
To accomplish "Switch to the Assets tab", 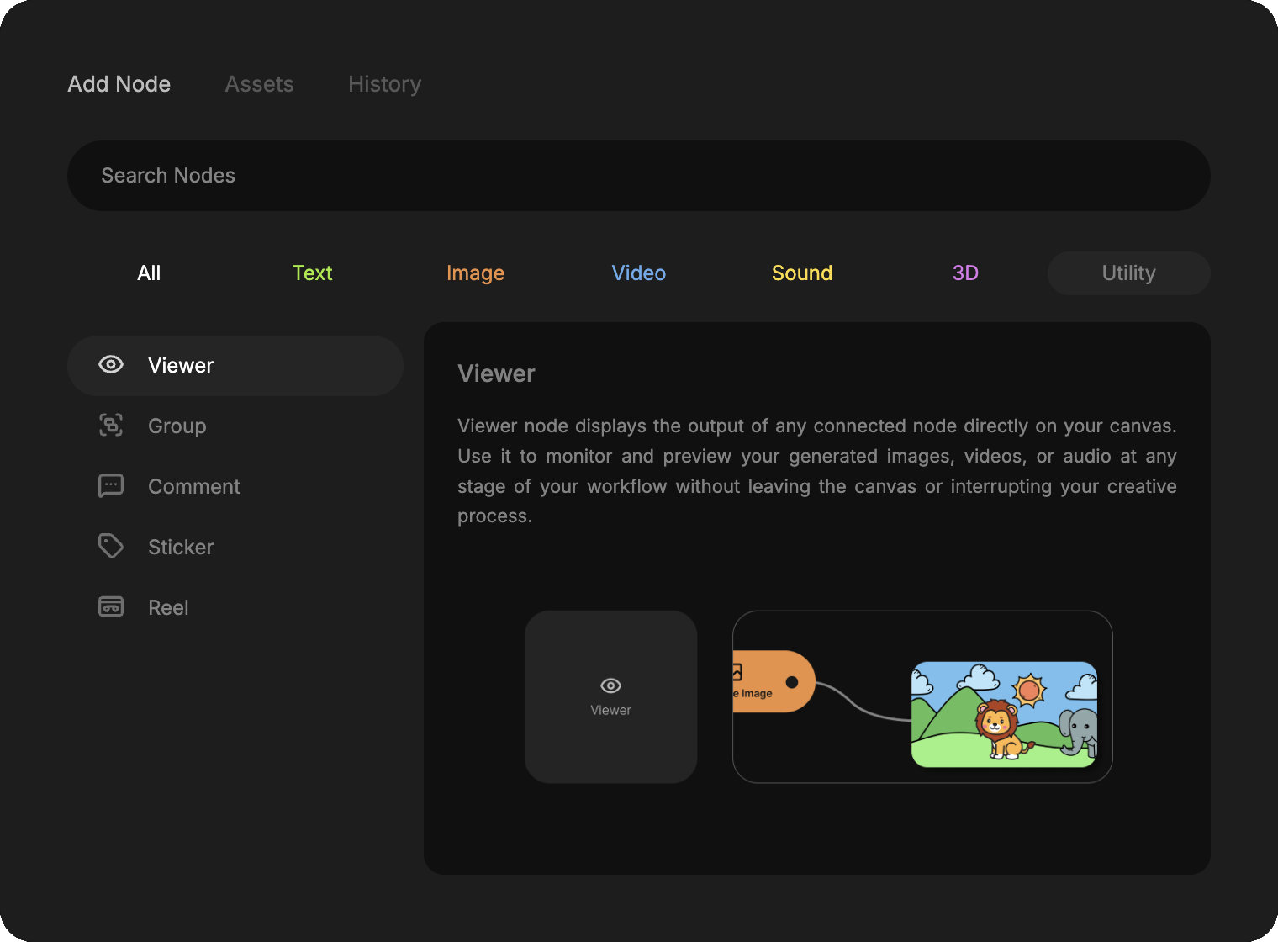I will (x=259, y=84).
